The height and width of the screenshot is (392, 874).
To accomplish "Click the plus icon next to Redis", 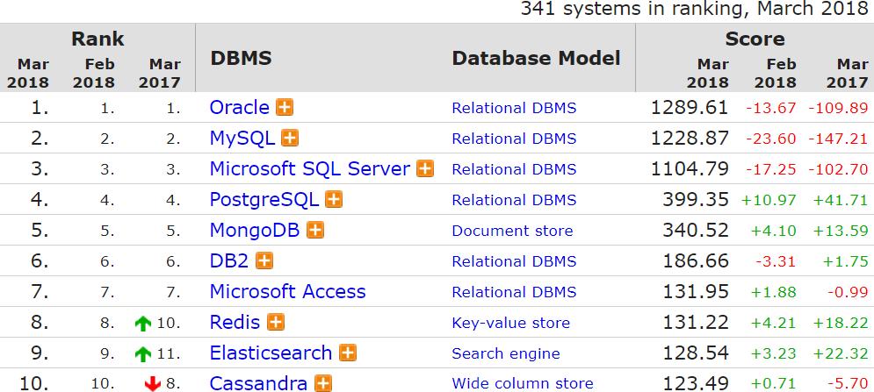I will click(x=276, y=321).
